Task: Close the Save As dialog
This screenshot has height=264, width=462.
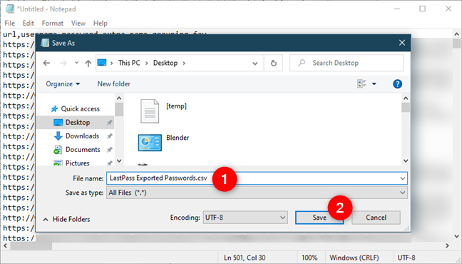Action: pyautogui.click(x=402, y=43)
